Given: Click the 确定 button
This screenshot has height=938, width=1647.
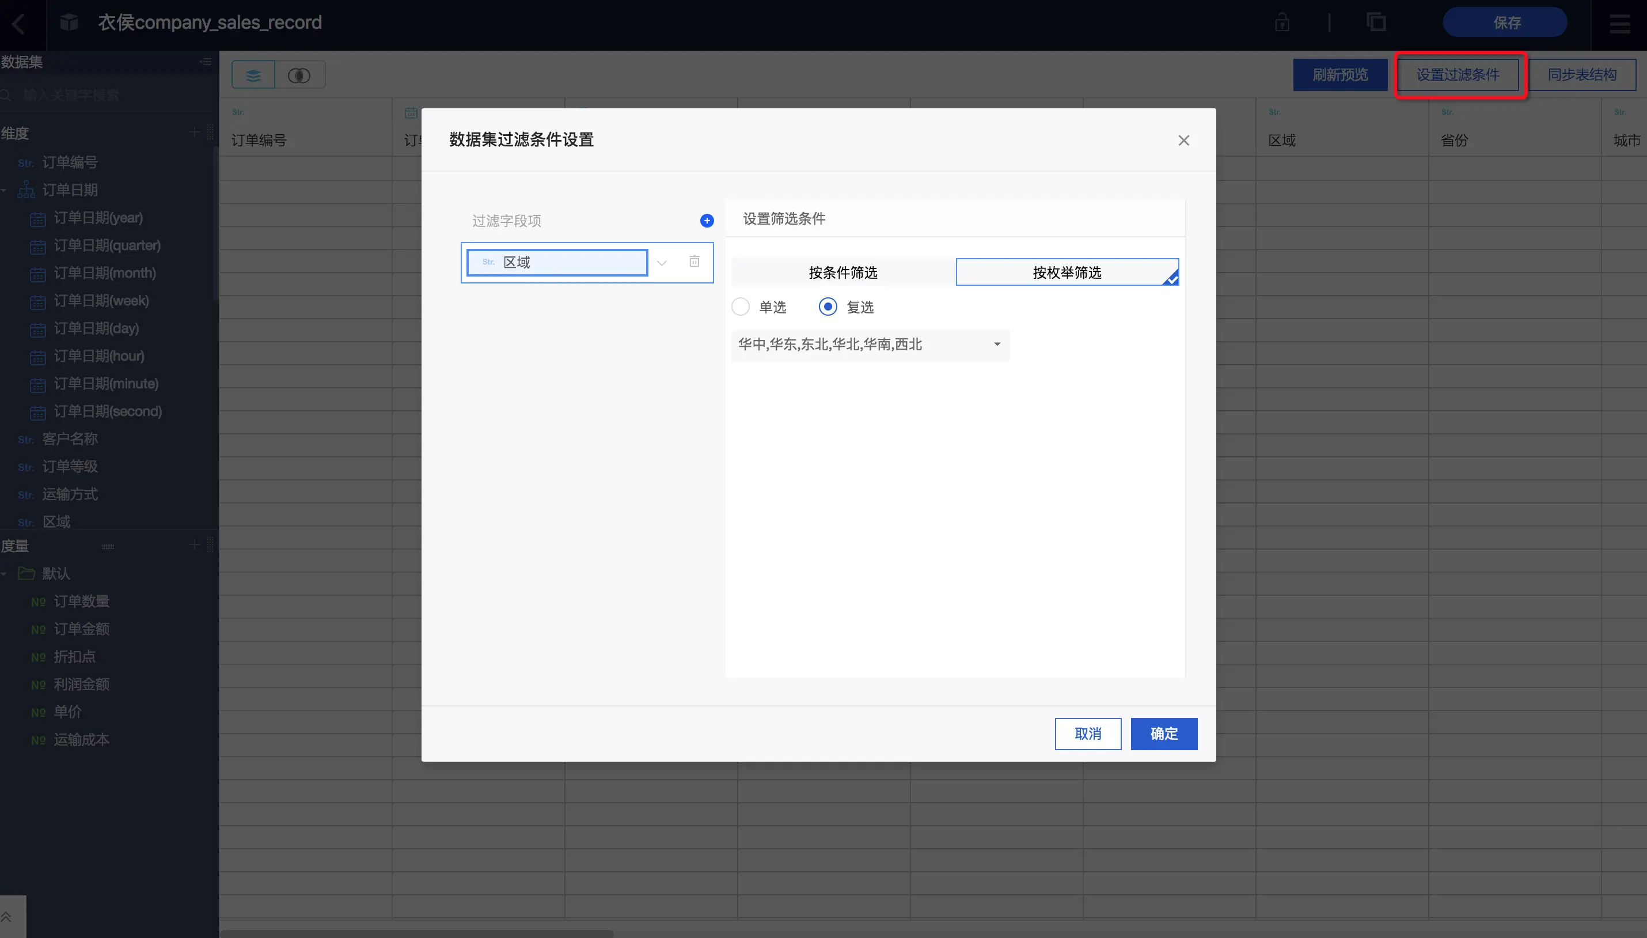Looking at the screenshot, I should pos(1163,734).
